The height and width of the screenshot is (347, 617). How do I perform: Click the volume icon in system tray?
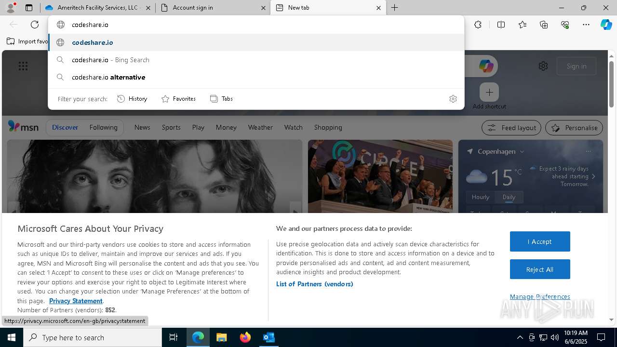coord(554,337)
